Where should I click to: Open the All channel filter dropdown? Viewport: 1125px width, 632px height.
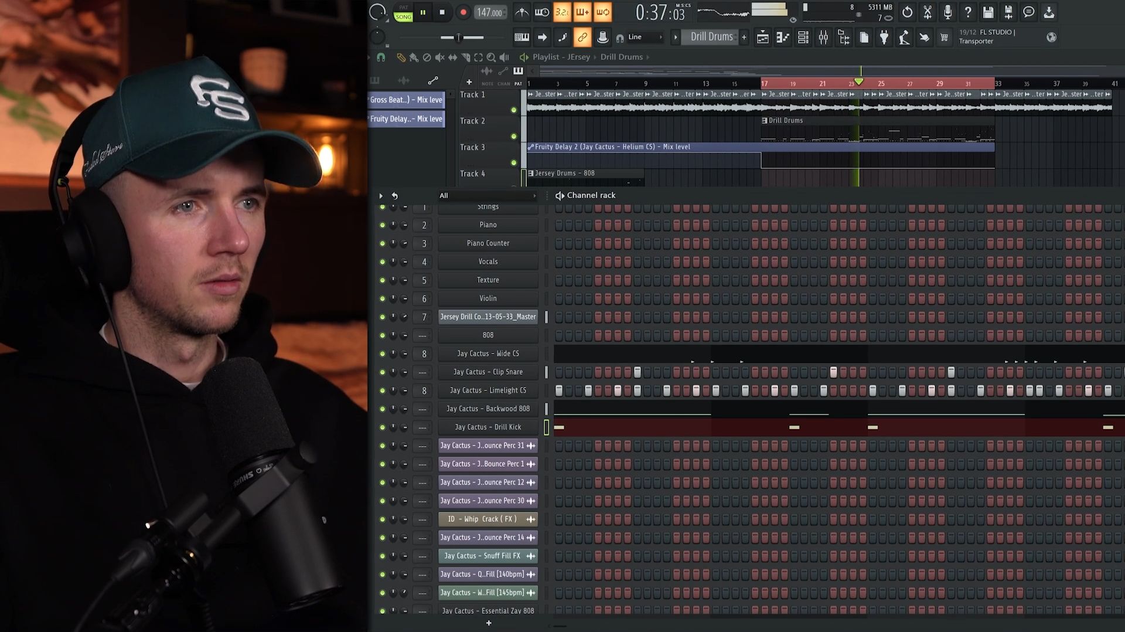(487, 196)
